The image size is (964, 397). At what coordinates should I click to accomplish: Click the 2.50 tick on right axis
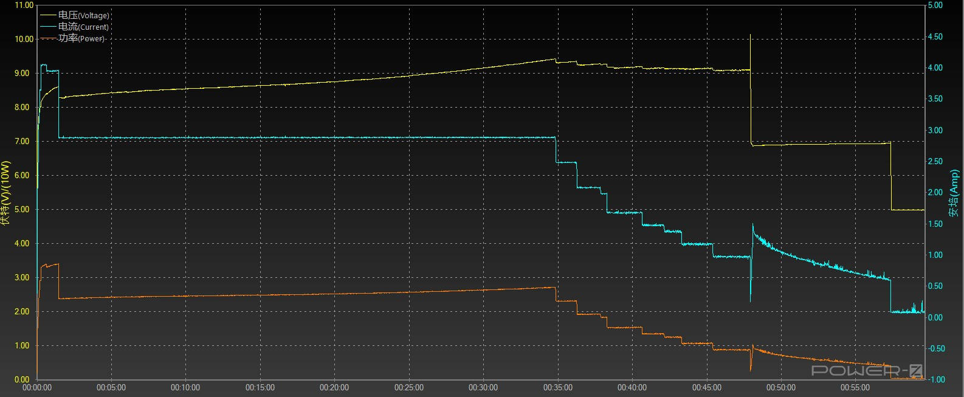936,161
